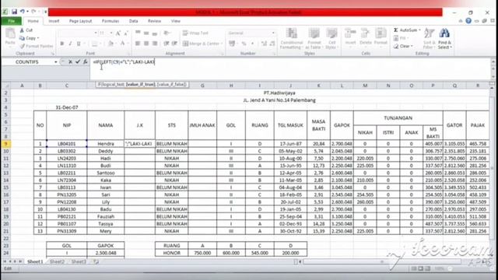
Task: Open the File tab
Action: (12, 21)
